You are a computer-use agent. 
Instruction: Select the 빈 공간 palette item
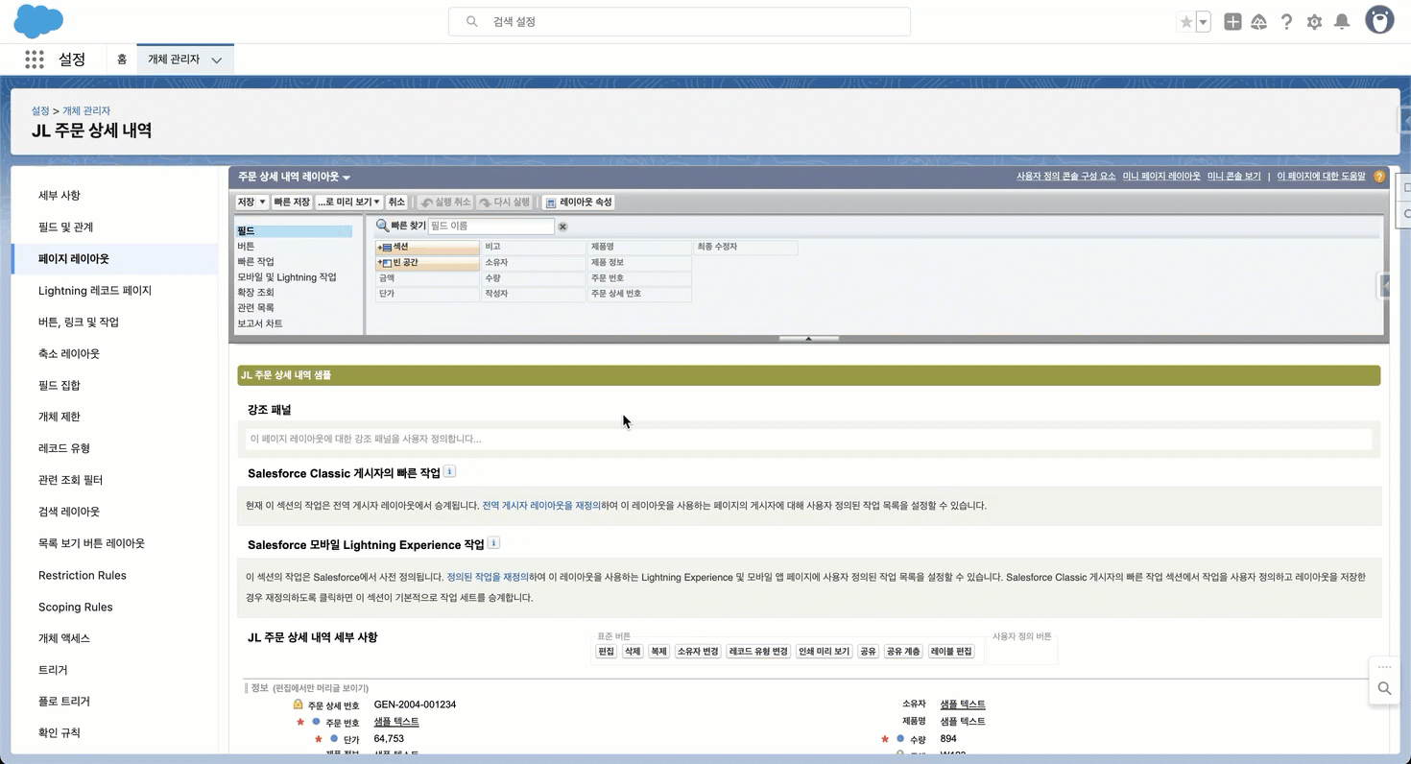[427, 263]
